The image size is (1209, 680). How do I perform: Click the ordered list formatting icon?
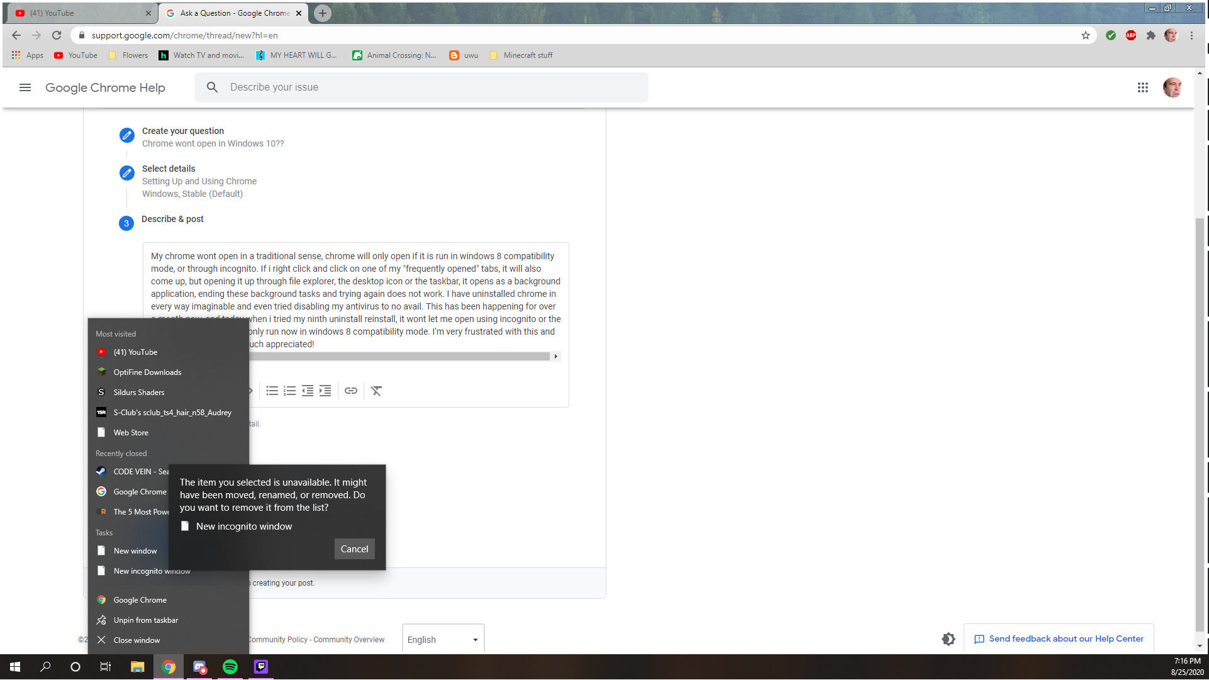pos(289,390)
